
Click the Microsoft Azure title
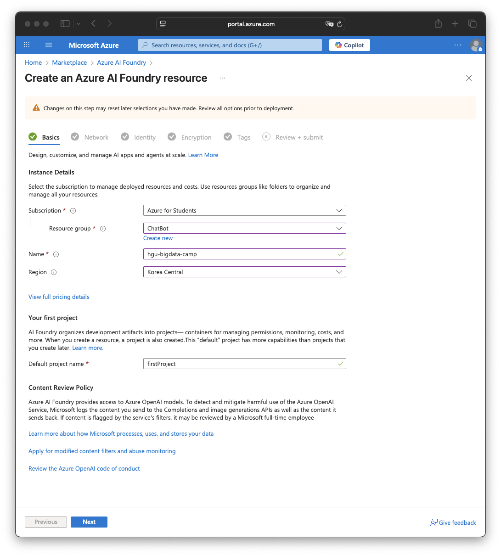94,45
